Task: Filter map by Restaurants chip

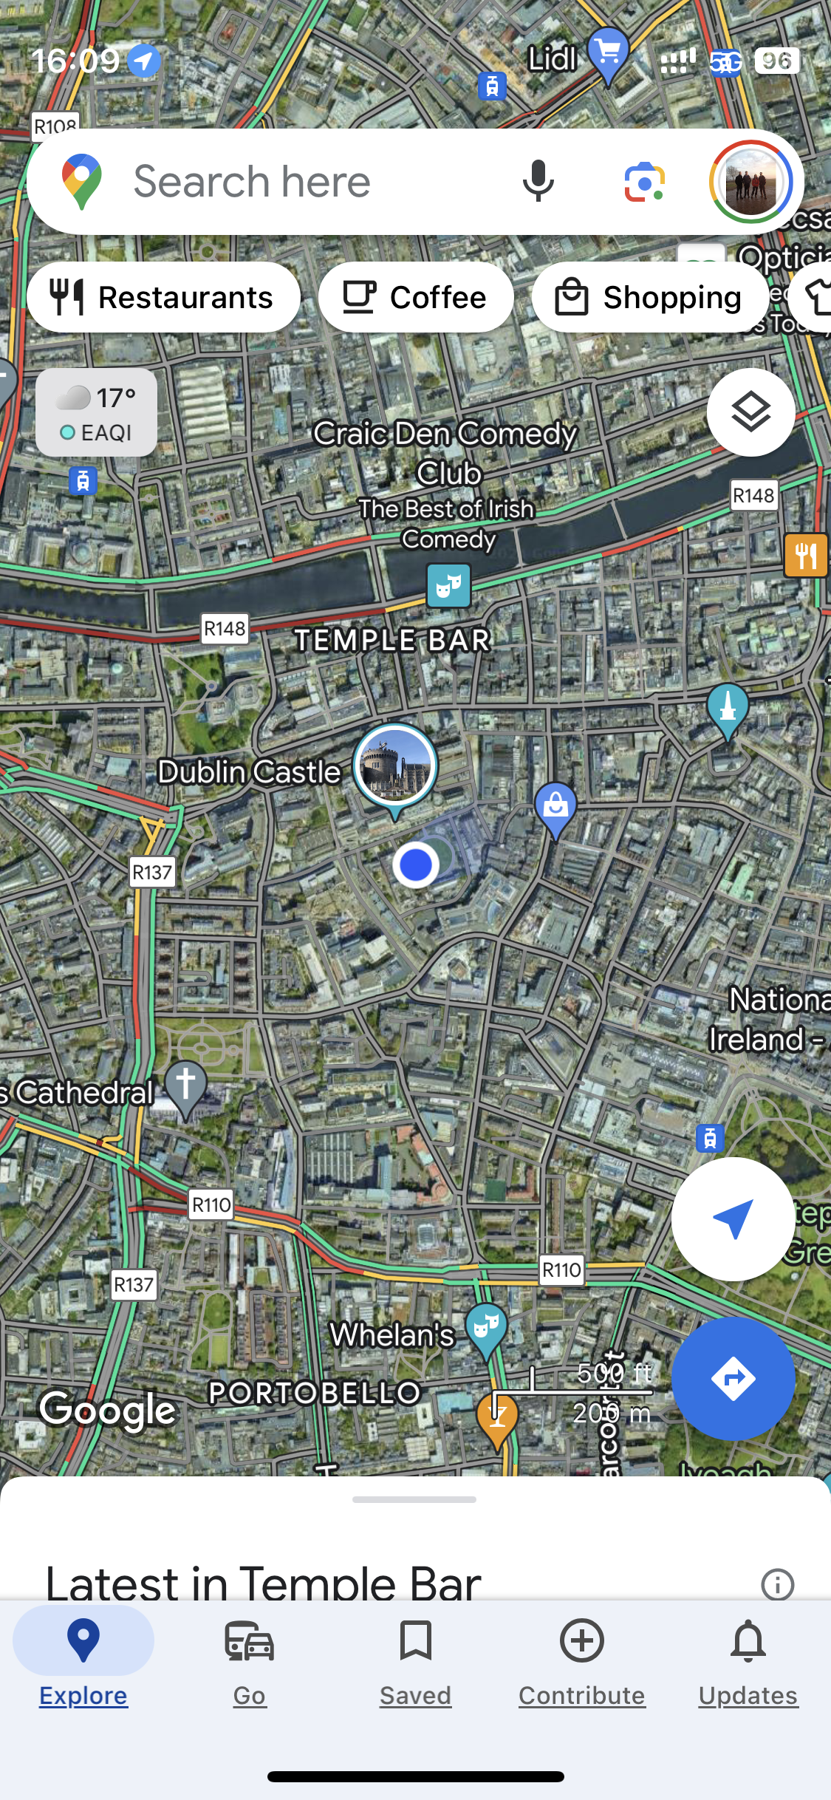Action: (x=163, y=297)
